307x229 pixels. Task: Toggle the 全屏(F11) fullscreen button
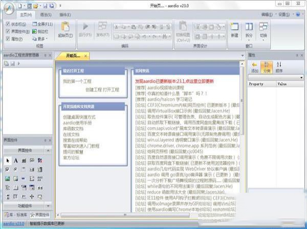click(x=42, y=24)
